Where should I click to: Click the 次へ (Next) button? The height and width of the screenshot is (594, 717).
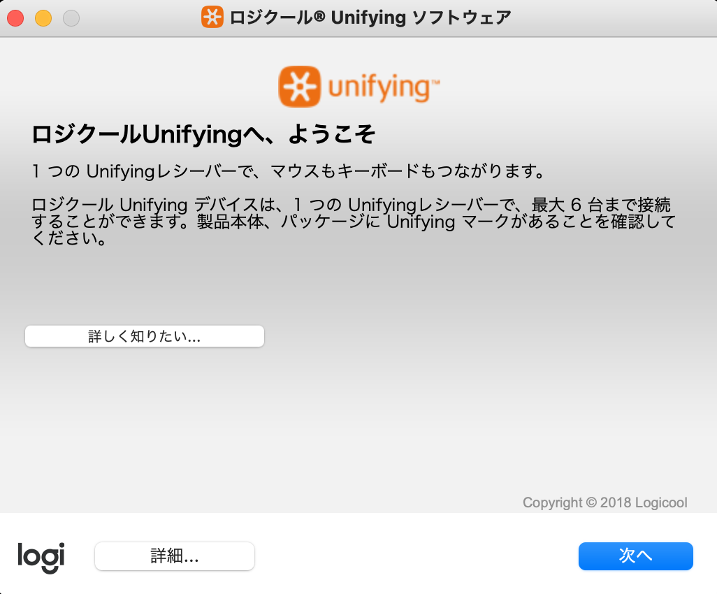click(636, 556)
